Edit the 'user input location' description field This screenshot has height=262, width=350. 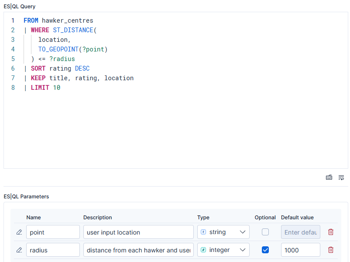138,232
